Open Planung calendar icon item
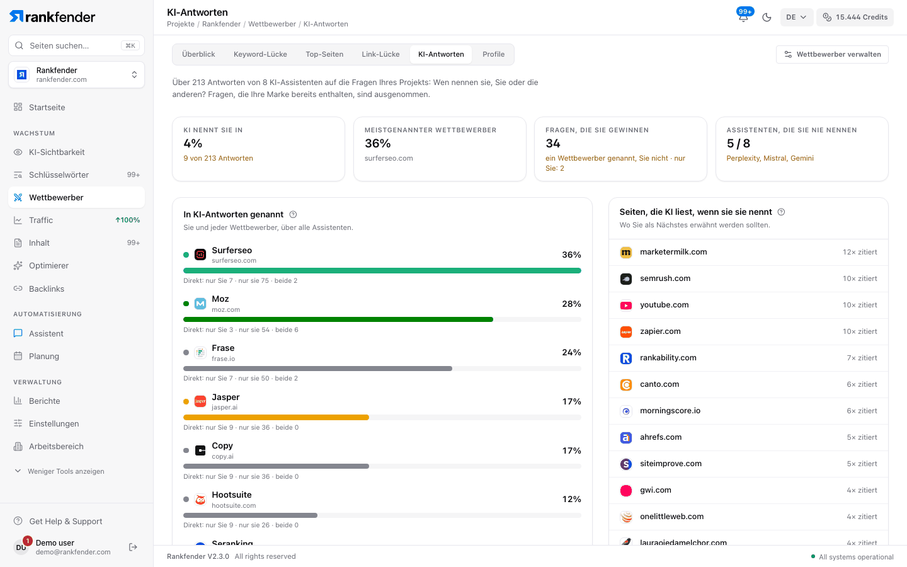 tap(76, 356)
